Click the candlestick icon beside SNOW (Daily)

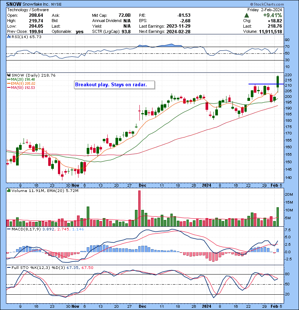coord(9,75)
